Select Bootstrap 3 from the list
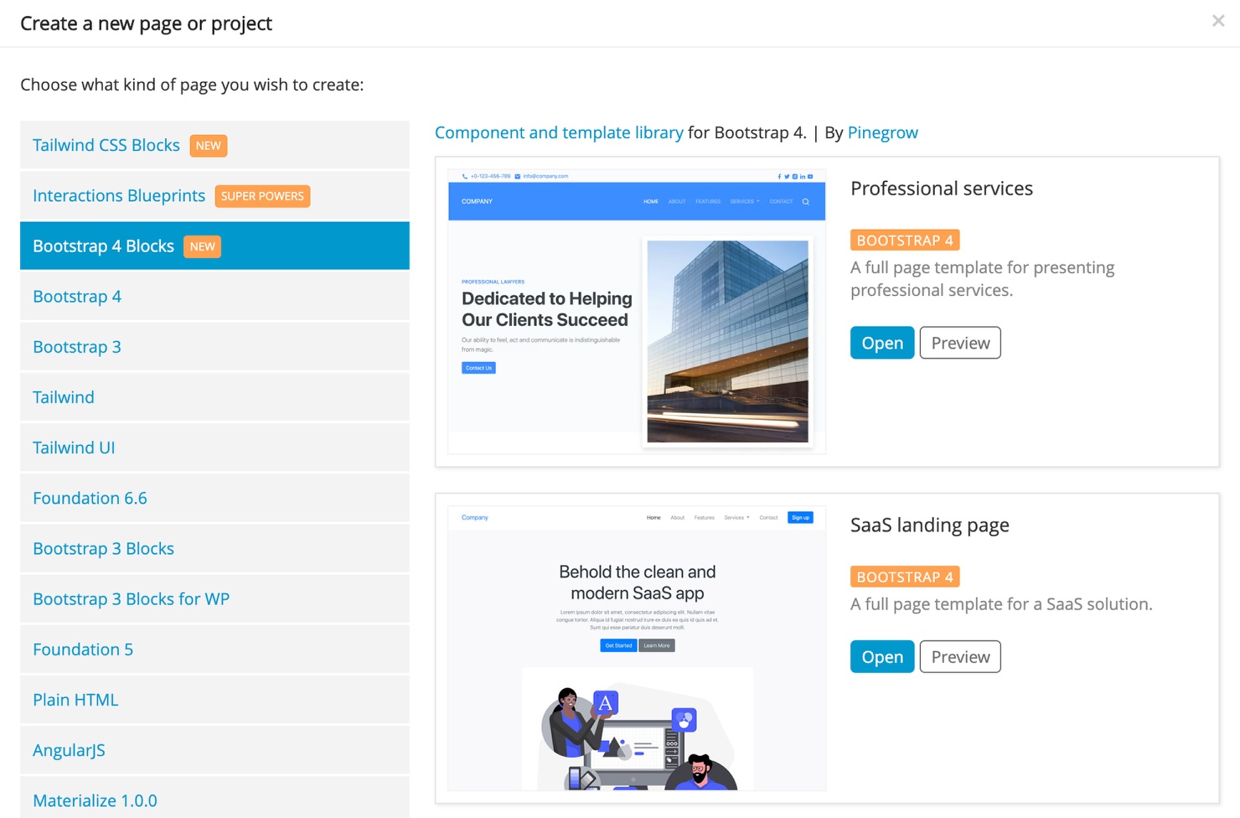Screen dimensions: 1240x818 [x=214, y=346]
